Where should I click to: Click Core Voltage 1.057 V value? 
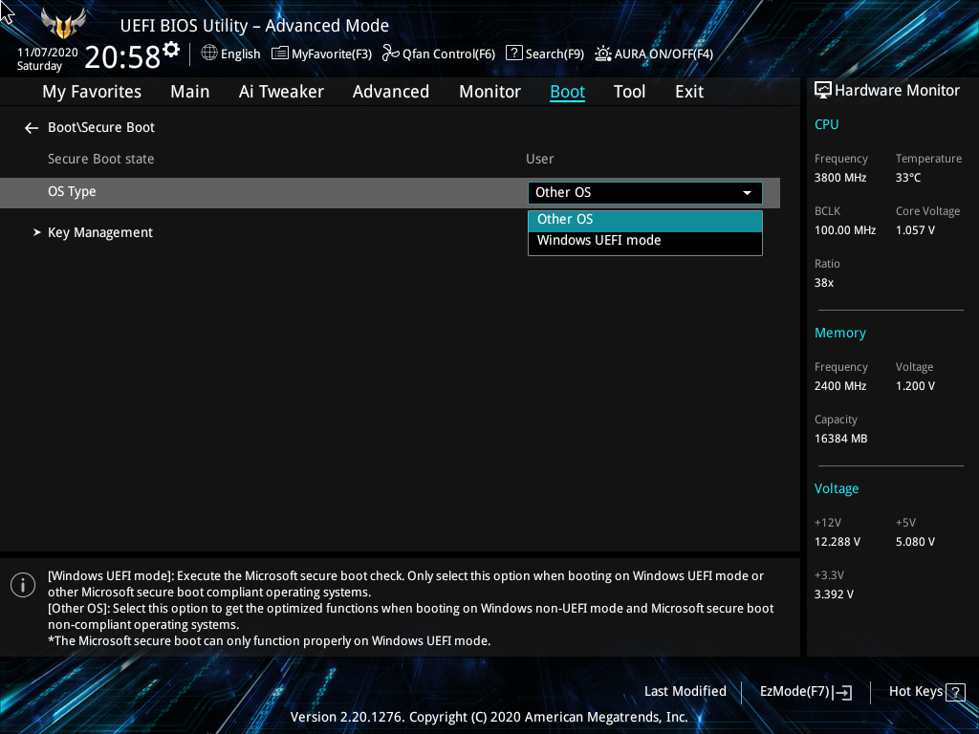[915, 229]
